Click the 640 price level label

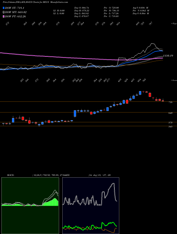(171, 113)
